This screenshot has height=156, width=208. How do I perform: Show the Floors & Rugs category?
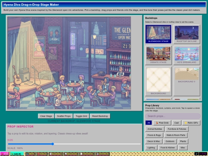[x=154, y=135]
